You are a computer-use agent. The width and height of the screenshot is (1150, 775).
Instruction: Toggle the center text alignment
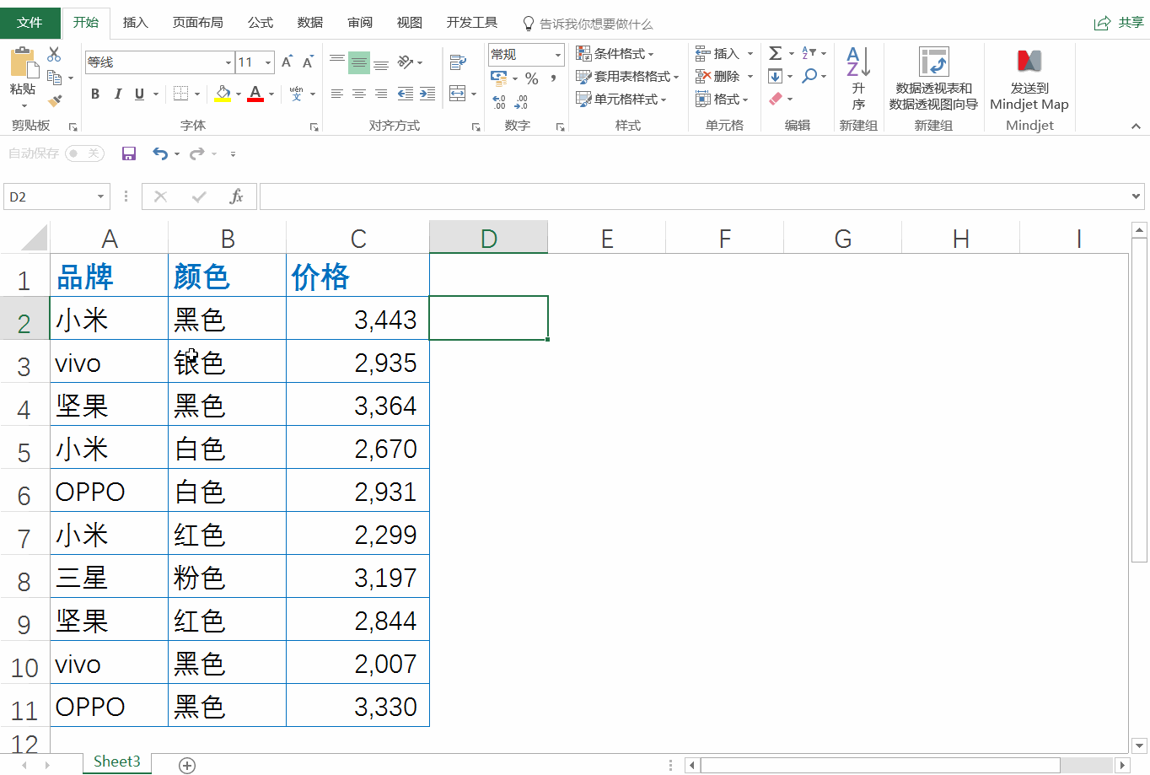[x=359, y=94]
